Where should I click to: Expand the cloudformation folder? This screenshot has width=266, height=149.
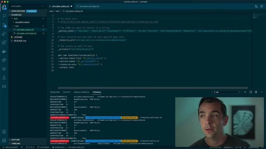click(22, 22)
